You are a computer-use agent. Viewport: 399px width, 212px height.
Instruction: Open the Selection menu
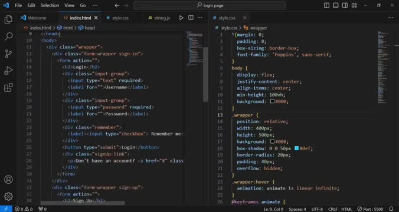coord(50,5)
